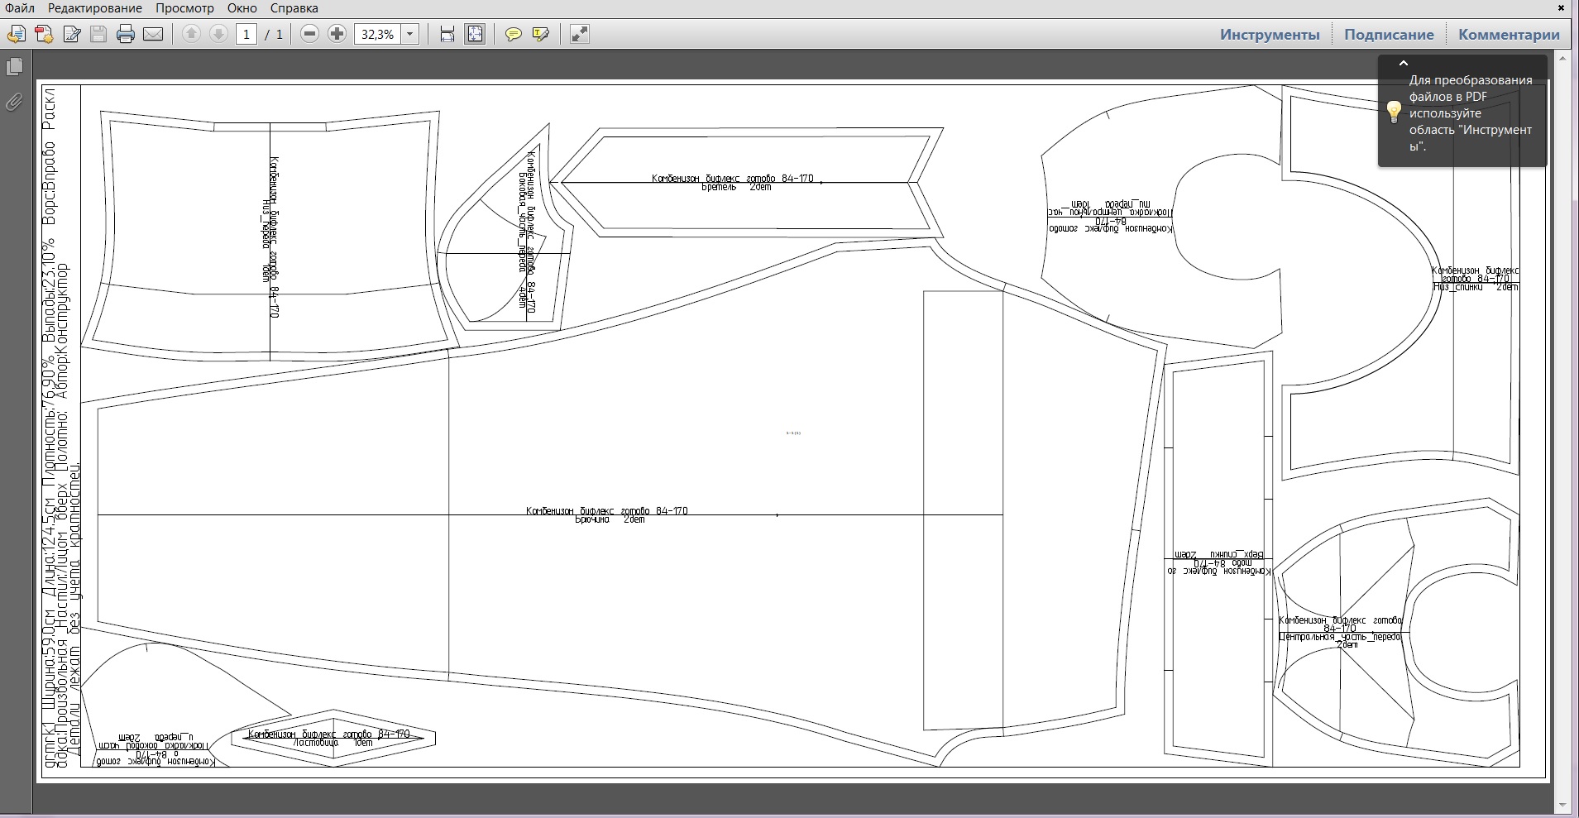Image resolution: width=1579 pixels, height=818 pixels.
Task: Open the Инструменты pane
Action: pyautogui.click(x=1270, y=35)
